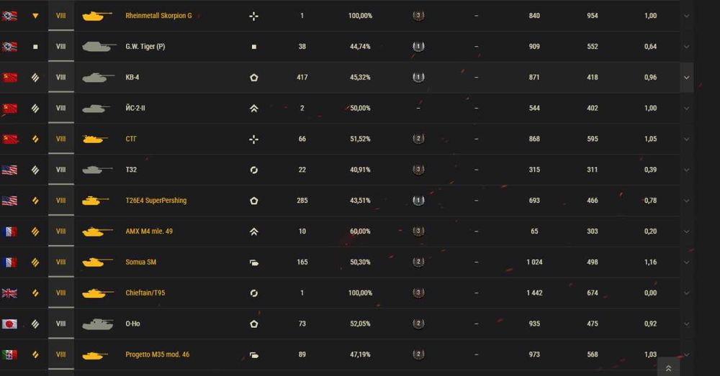The image size is (720, 376).
Task: Expand the T26E4 SuperPershing row chevron
Action: (686, 201)
